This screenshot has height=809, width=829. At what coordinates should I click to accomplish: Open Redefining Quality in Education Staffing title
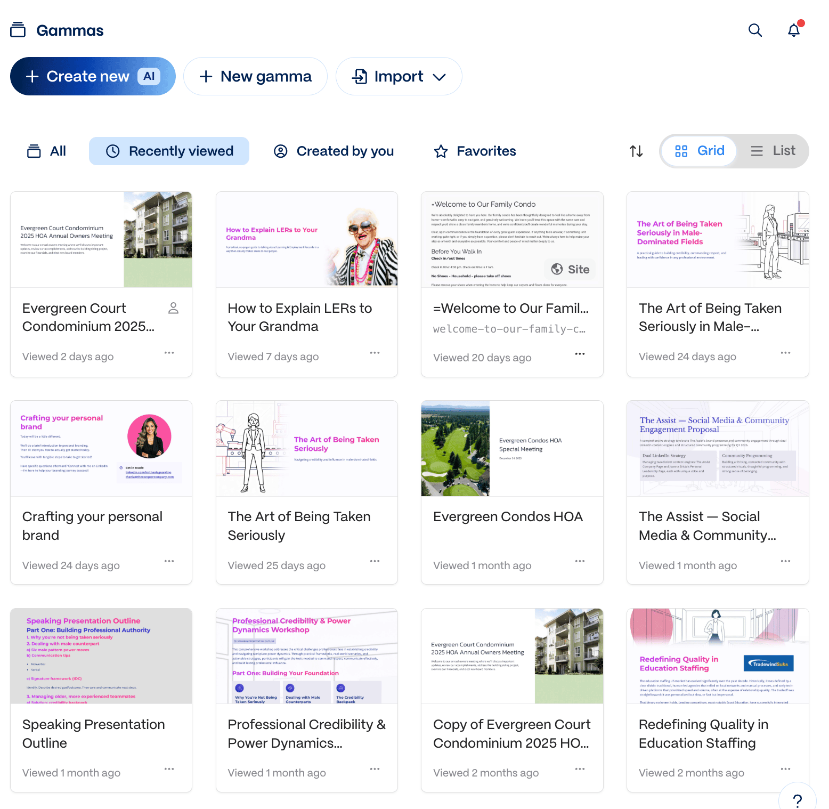[x=703, y=734]
